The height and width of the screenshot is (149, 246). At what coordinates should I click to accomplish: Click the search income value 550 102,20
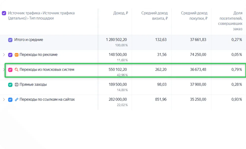(118, 70)
